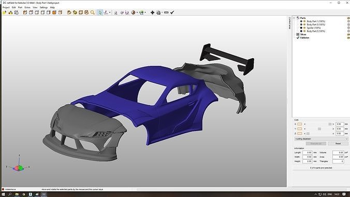The width and height of the screenshot is (350, 197).
Task: Click the first zoom sphere icon
Action: [x=69, y=12]
